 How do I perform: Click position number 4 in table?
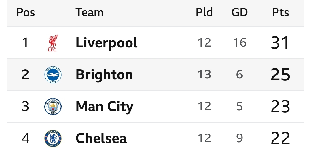tap(25, 138)
